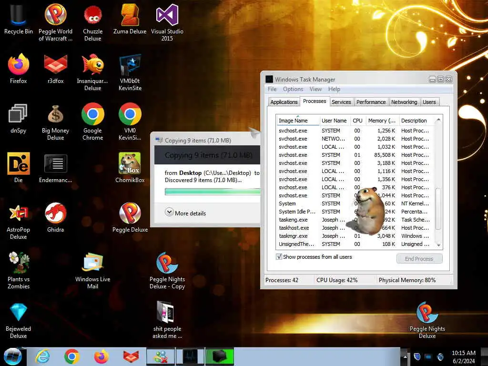Launch Zuma Deluxe desktop icon

[130, 19]
